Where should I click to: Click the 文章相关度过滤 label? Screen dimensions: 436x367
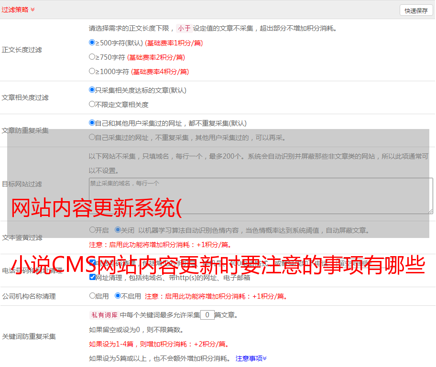click(25, 97)
